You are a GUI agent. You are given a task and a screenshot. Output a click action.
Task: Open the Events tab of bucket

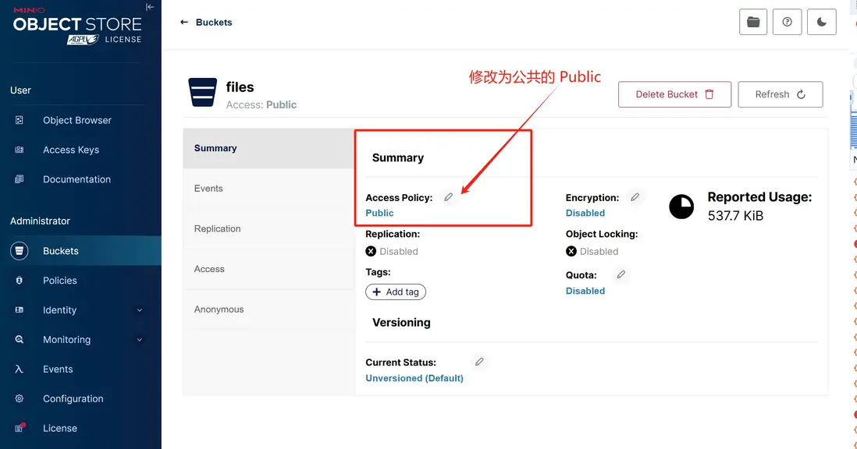tap(208, 189)
